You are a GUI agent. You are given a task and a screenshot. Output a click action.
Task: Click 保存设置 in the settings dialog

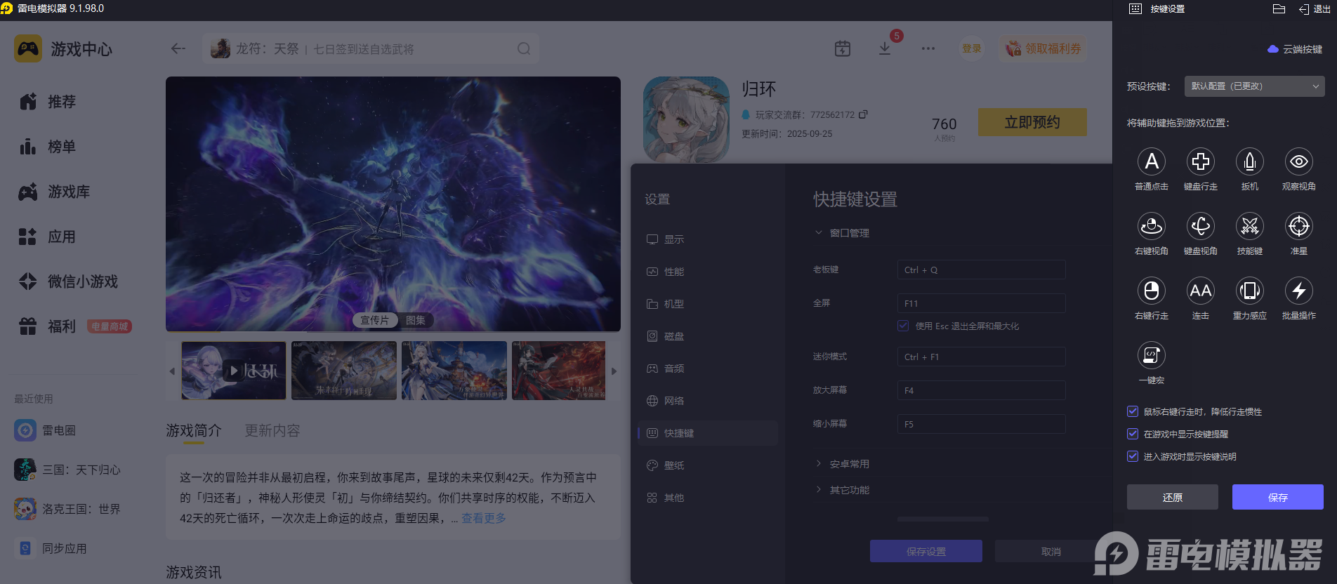point(926,551)
